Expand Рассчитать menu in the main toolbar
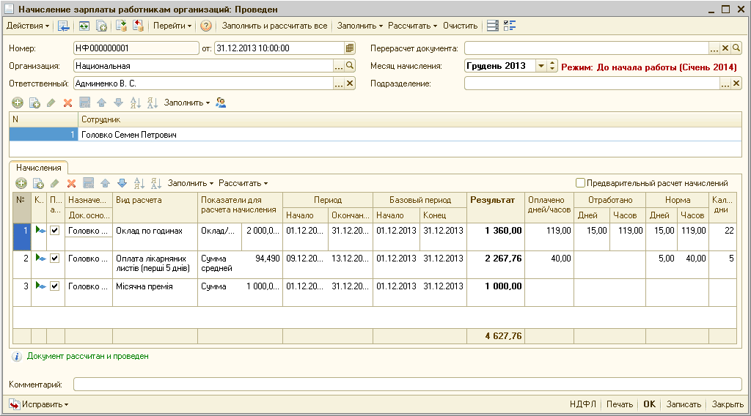Image resolution: width=751 pixels, height=416 pixels. (412, 26)
